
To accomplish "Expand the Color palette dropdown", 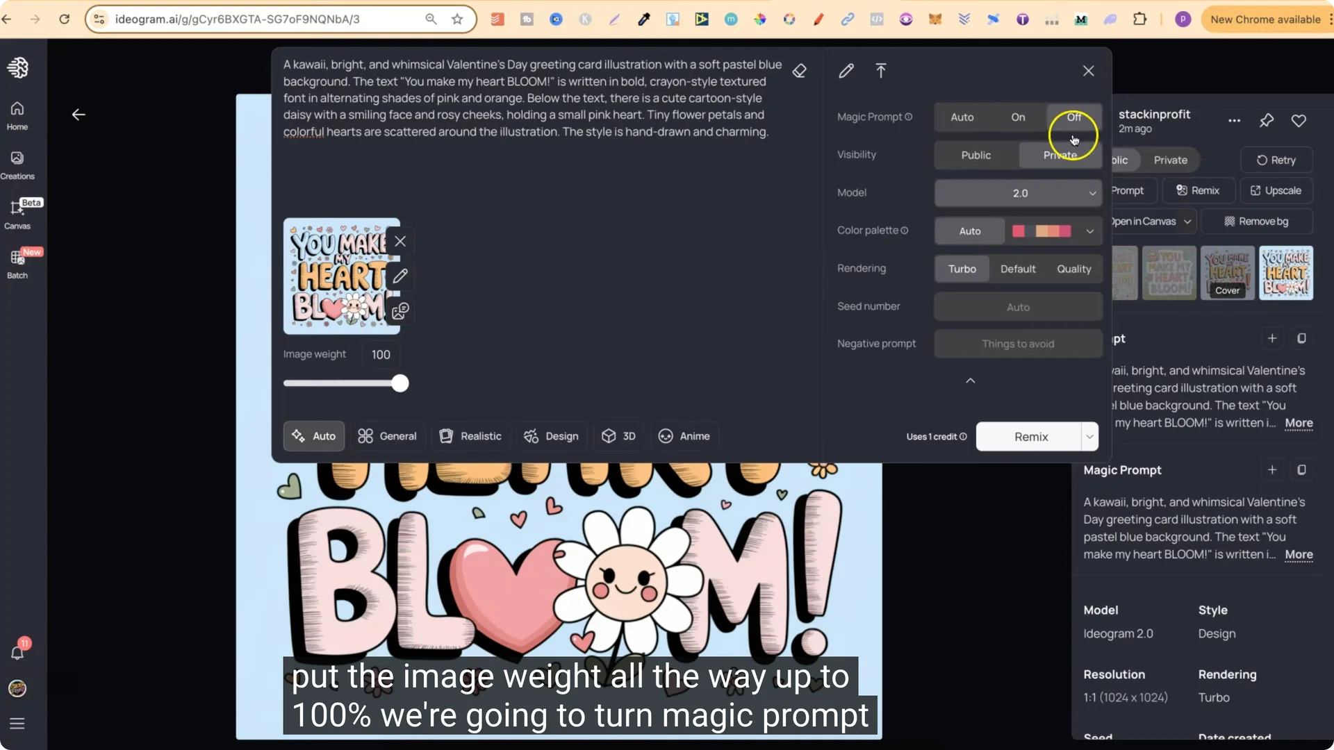I will [1089, 231].
